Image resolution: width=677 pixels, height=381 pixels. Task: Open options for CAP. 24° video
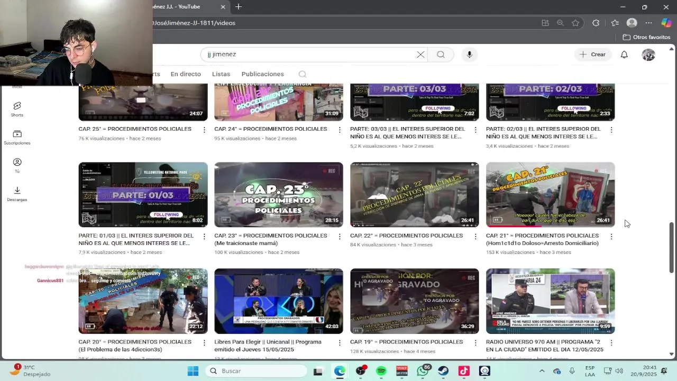point(340,130)
